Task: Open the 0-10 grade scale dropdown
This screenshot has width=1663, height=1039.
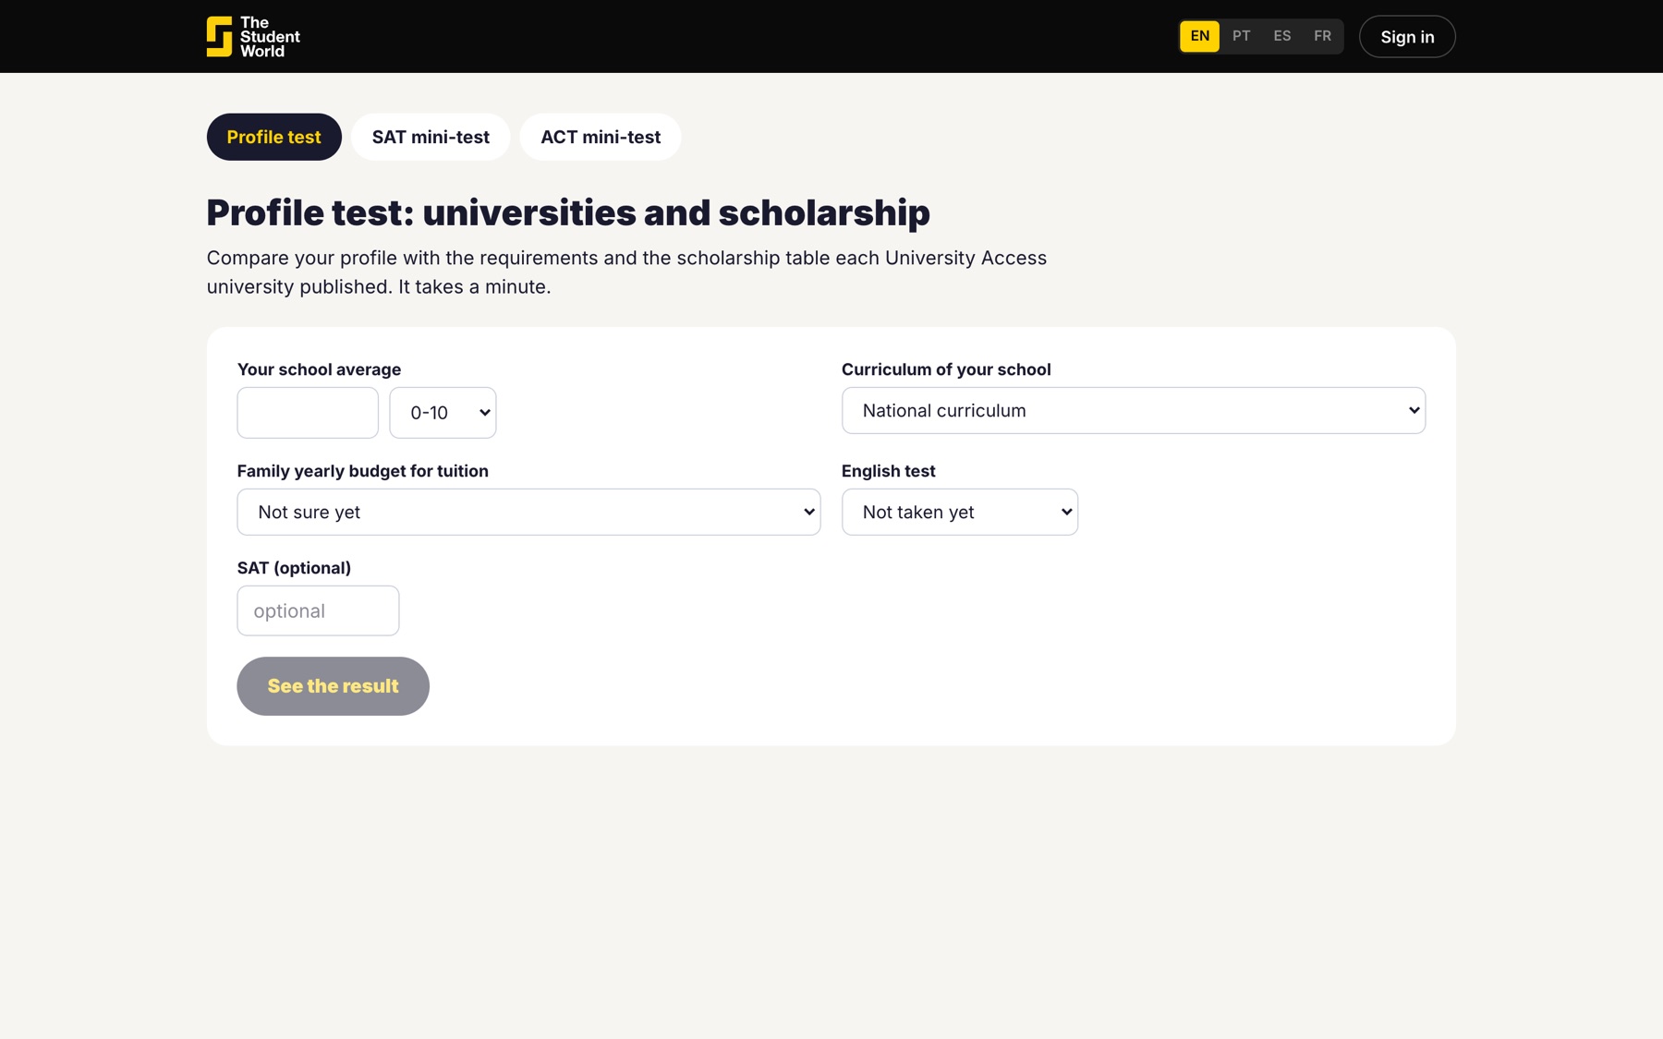Action: tap(443, 413)
